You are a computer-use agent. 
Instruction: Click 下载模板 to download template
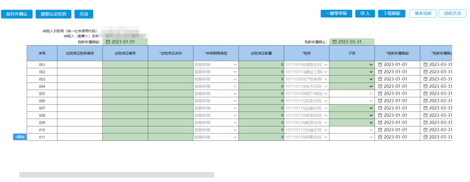click(x=392, y=13)
